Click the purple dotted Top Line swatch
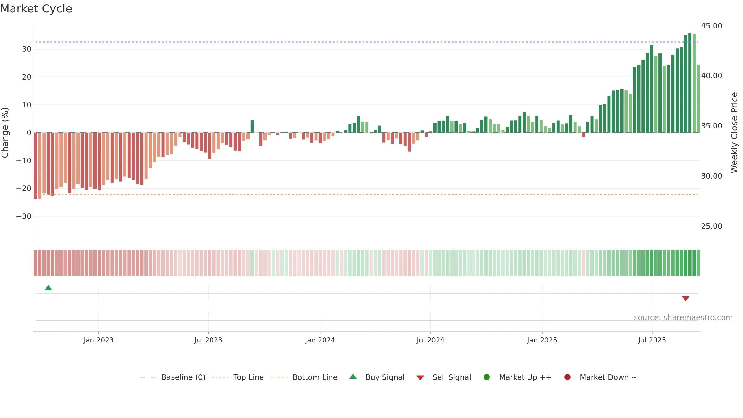 220,377
